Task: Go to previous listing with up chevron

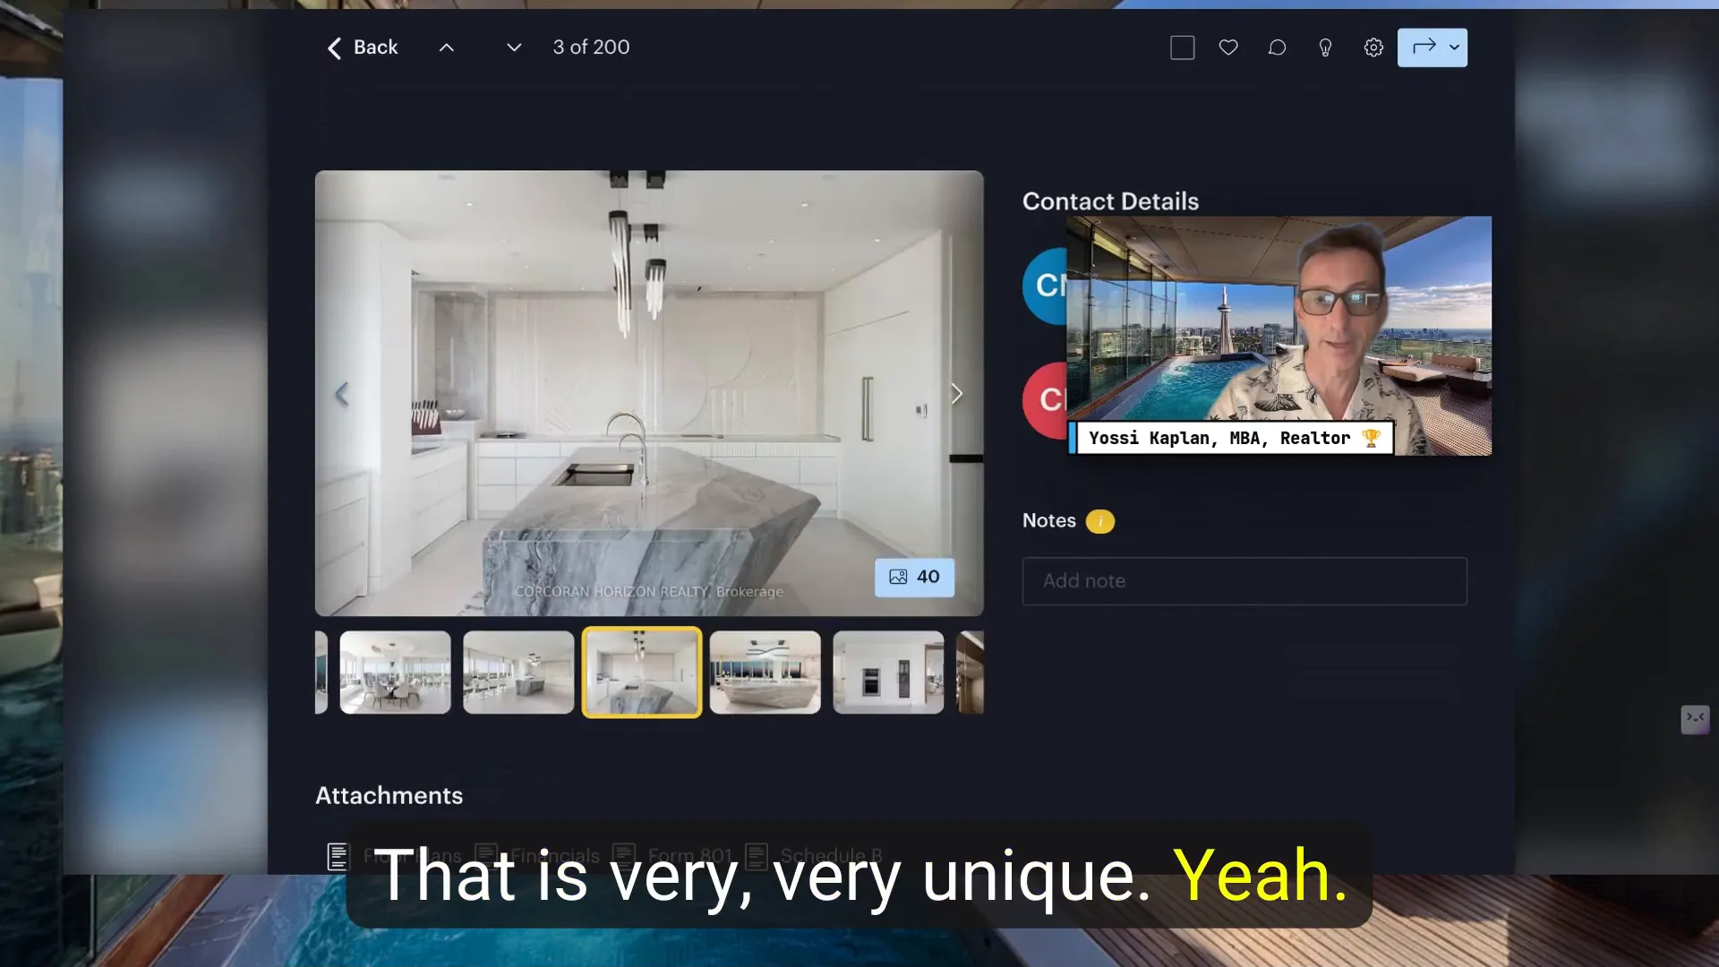Action: [x=447, y=47]
